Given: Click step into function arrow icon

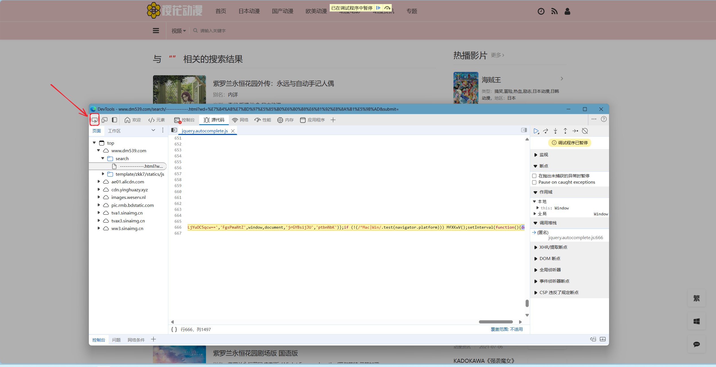Looking at the screenshot, I should pos(555,131).
